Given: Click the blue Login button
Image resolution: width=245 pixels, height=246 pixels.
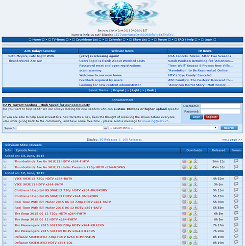Looking at the screenshot, I should pyautogui.click(x=196, y=117).
